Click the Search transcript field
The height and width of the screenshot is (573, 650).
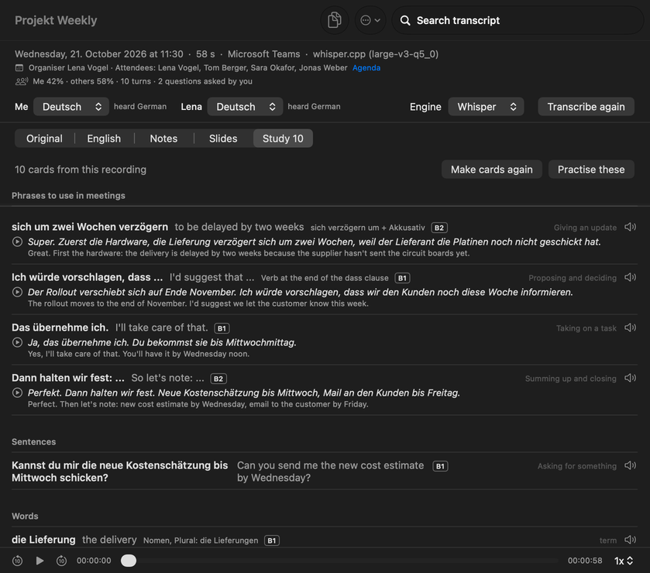tap(518, 20)
